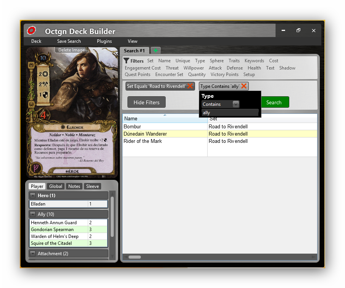Remove the Type Contains ally filter
The height and width of the screenshot is (288, 345).
coord(244,86)
